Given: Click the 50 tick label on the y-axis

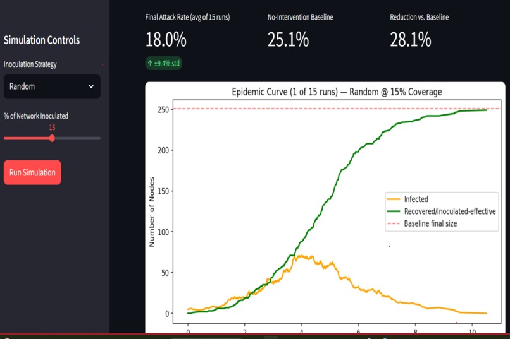Looking at the screenshot, I should pos(165,273).
